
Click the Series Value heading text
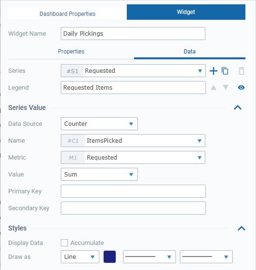coord(27,108)
